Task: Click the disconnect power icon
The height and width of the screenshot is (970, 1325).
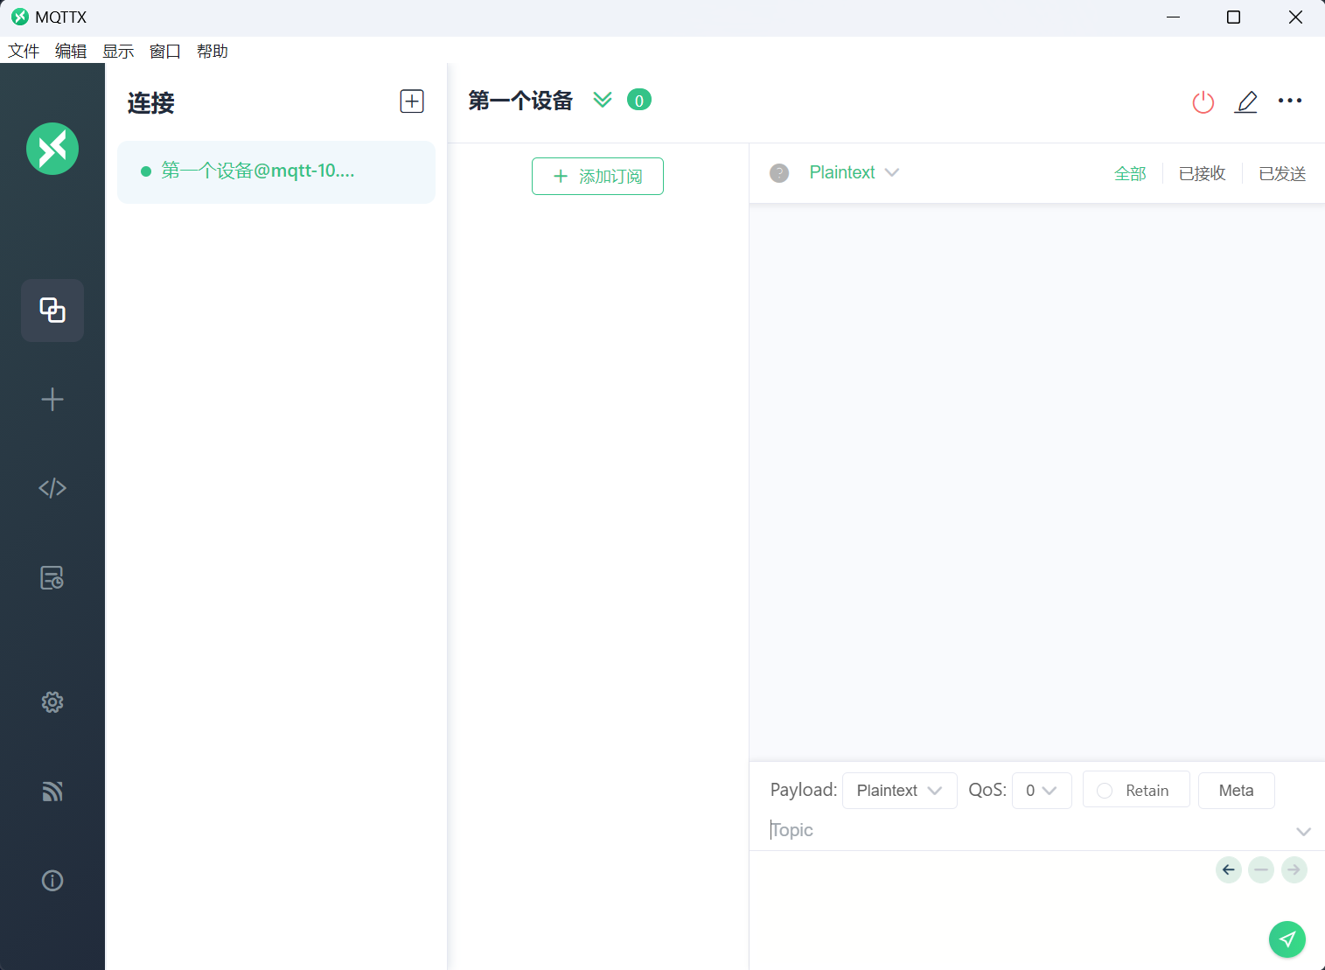Action: tap(1203, 102)
